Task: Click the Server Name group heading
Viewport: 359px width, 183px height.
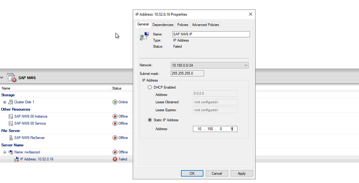Action: pyautogui.click(x=12, y=145)
